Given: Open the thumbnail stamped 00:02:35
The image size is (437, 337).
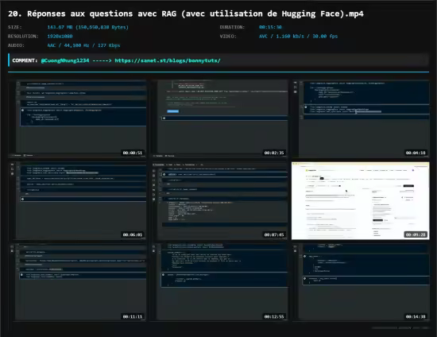Looking at the screenshot, I should pyautogui.click(x=219, y=118).
